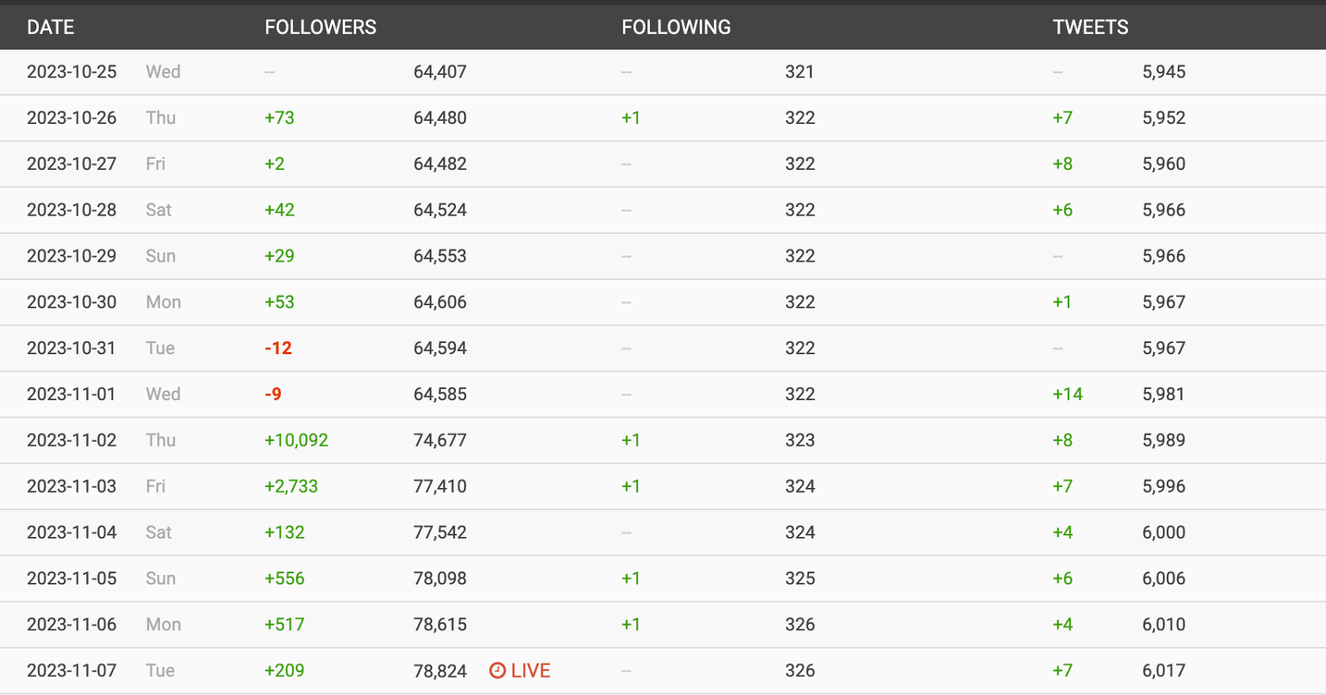Select the +10,092 followers gain value
The height and width of the screenshot is (695, 1326).
coord(296,440)
